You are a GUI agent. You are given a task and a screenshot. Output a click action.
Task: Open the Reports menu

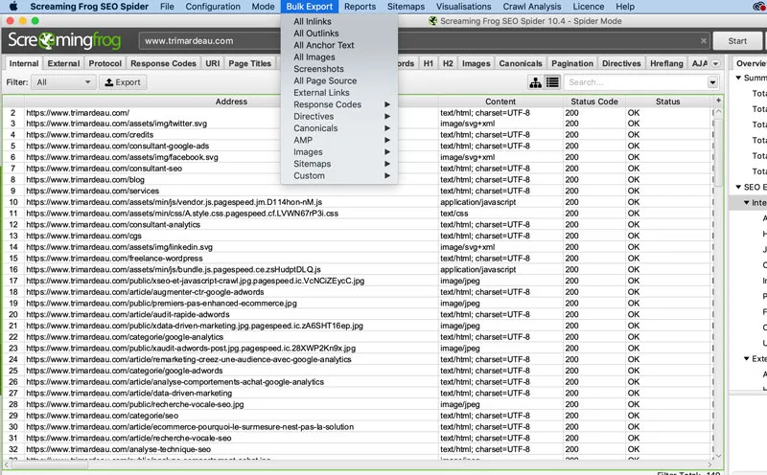coord(360,7)
